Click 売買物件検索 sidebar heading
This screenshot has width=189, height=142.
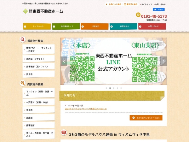coord(35,84)
